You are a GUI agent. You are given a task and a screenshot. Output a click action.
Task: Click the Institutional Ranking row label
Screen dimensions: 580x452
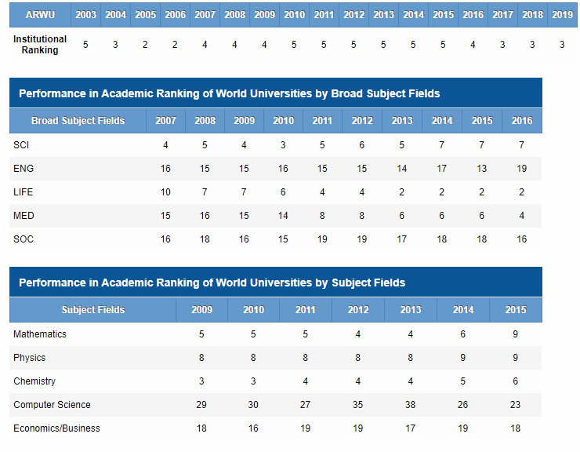click(x=40, y=45)
